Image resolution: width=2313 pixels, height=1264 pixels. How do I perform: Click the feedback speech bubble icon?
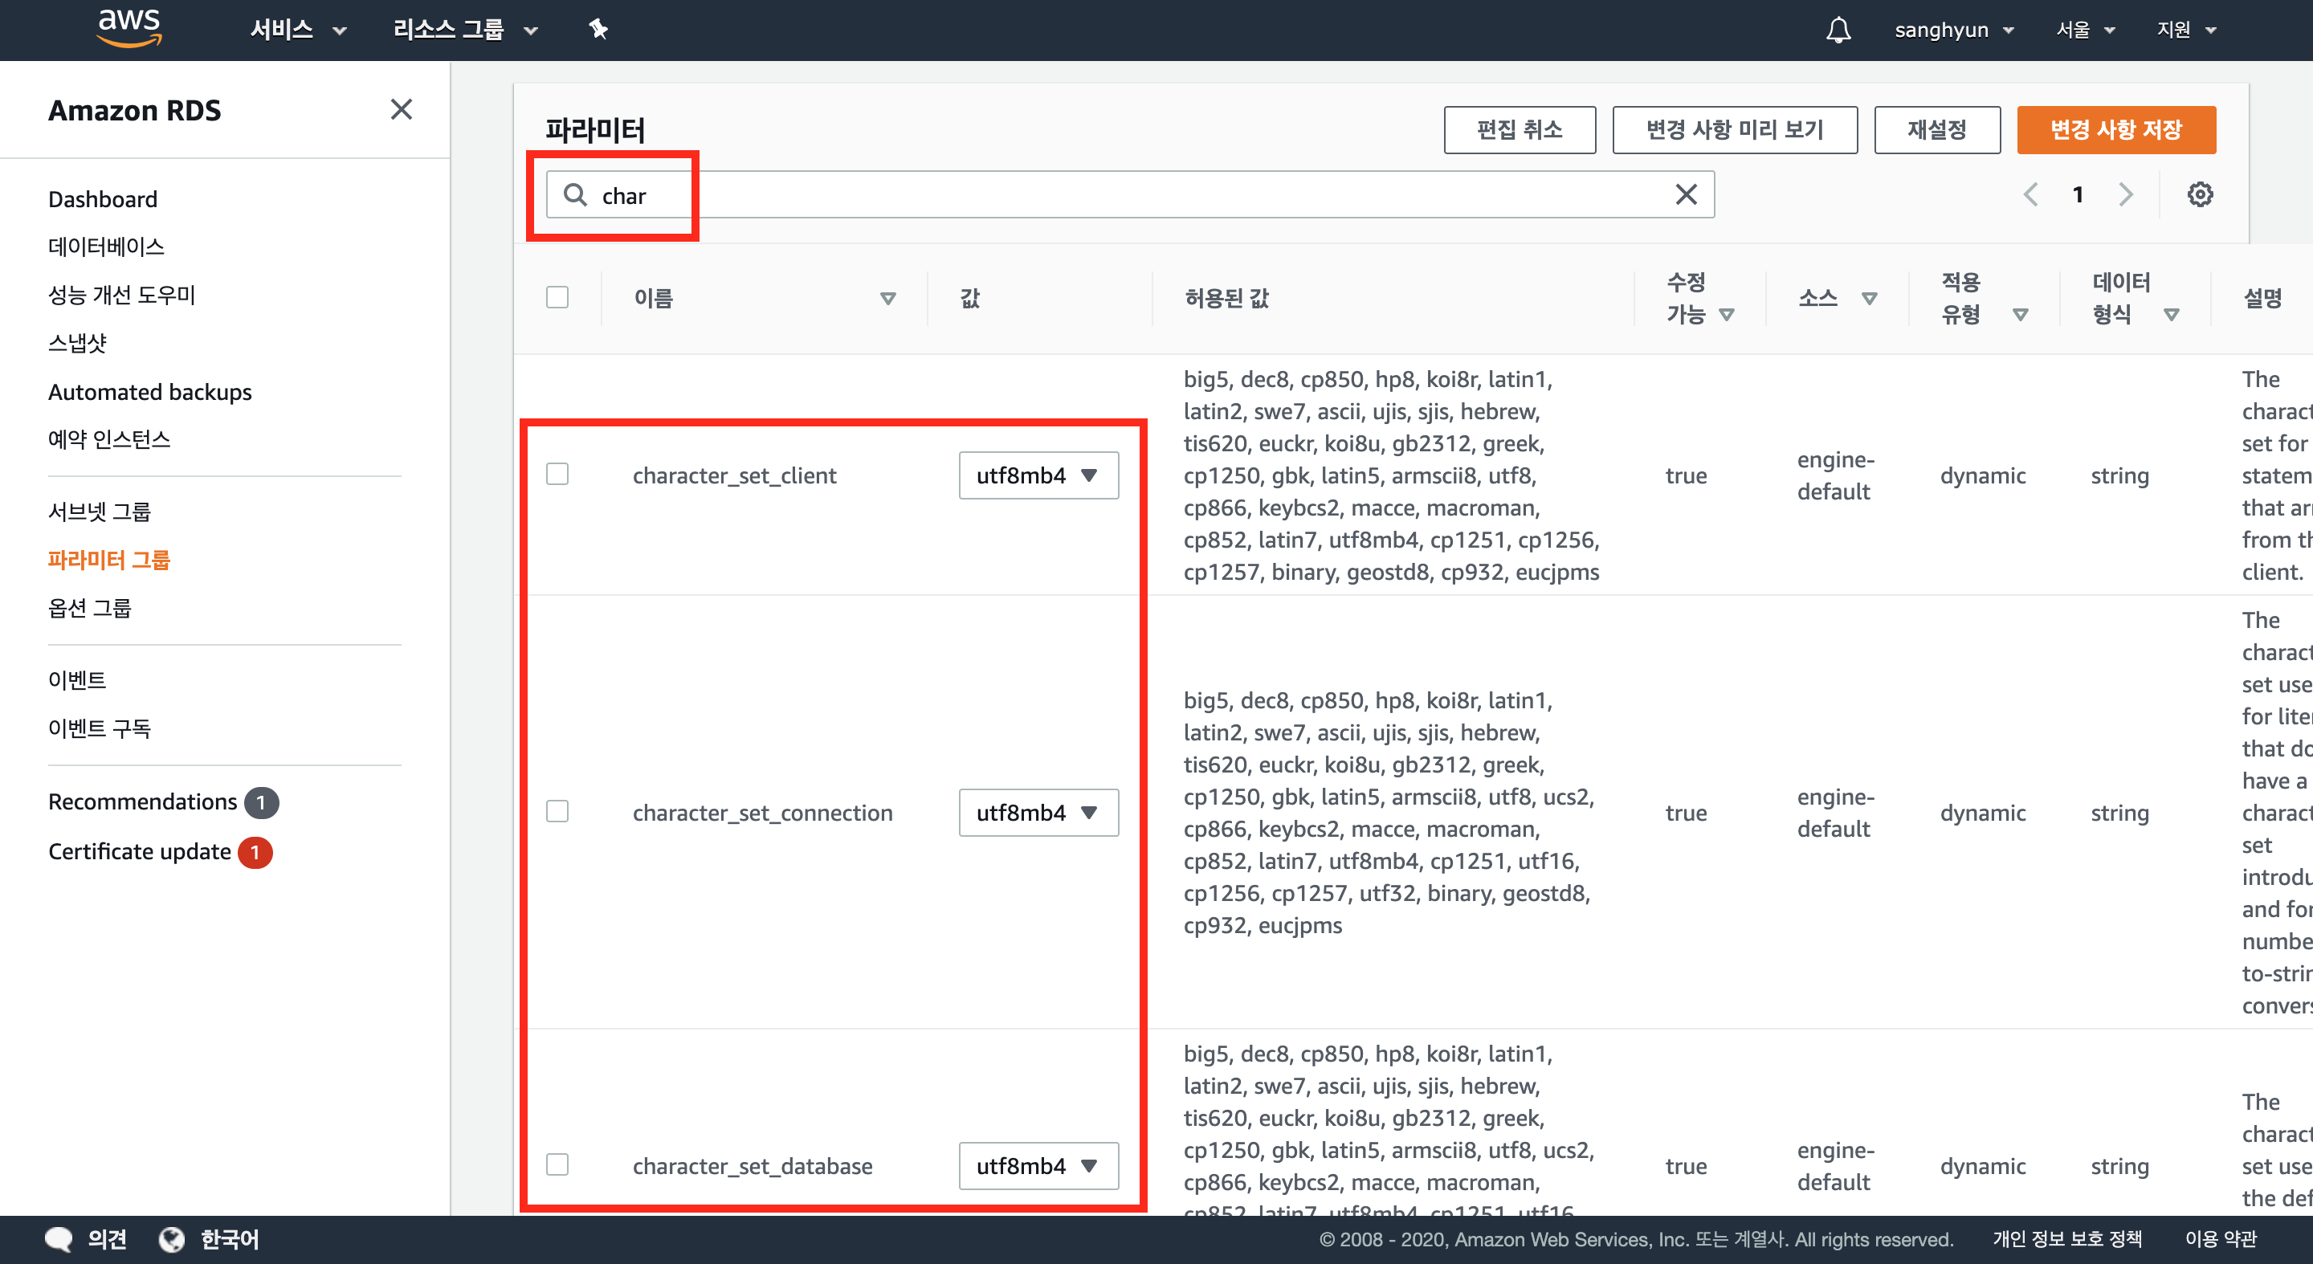coord(59,1239)
